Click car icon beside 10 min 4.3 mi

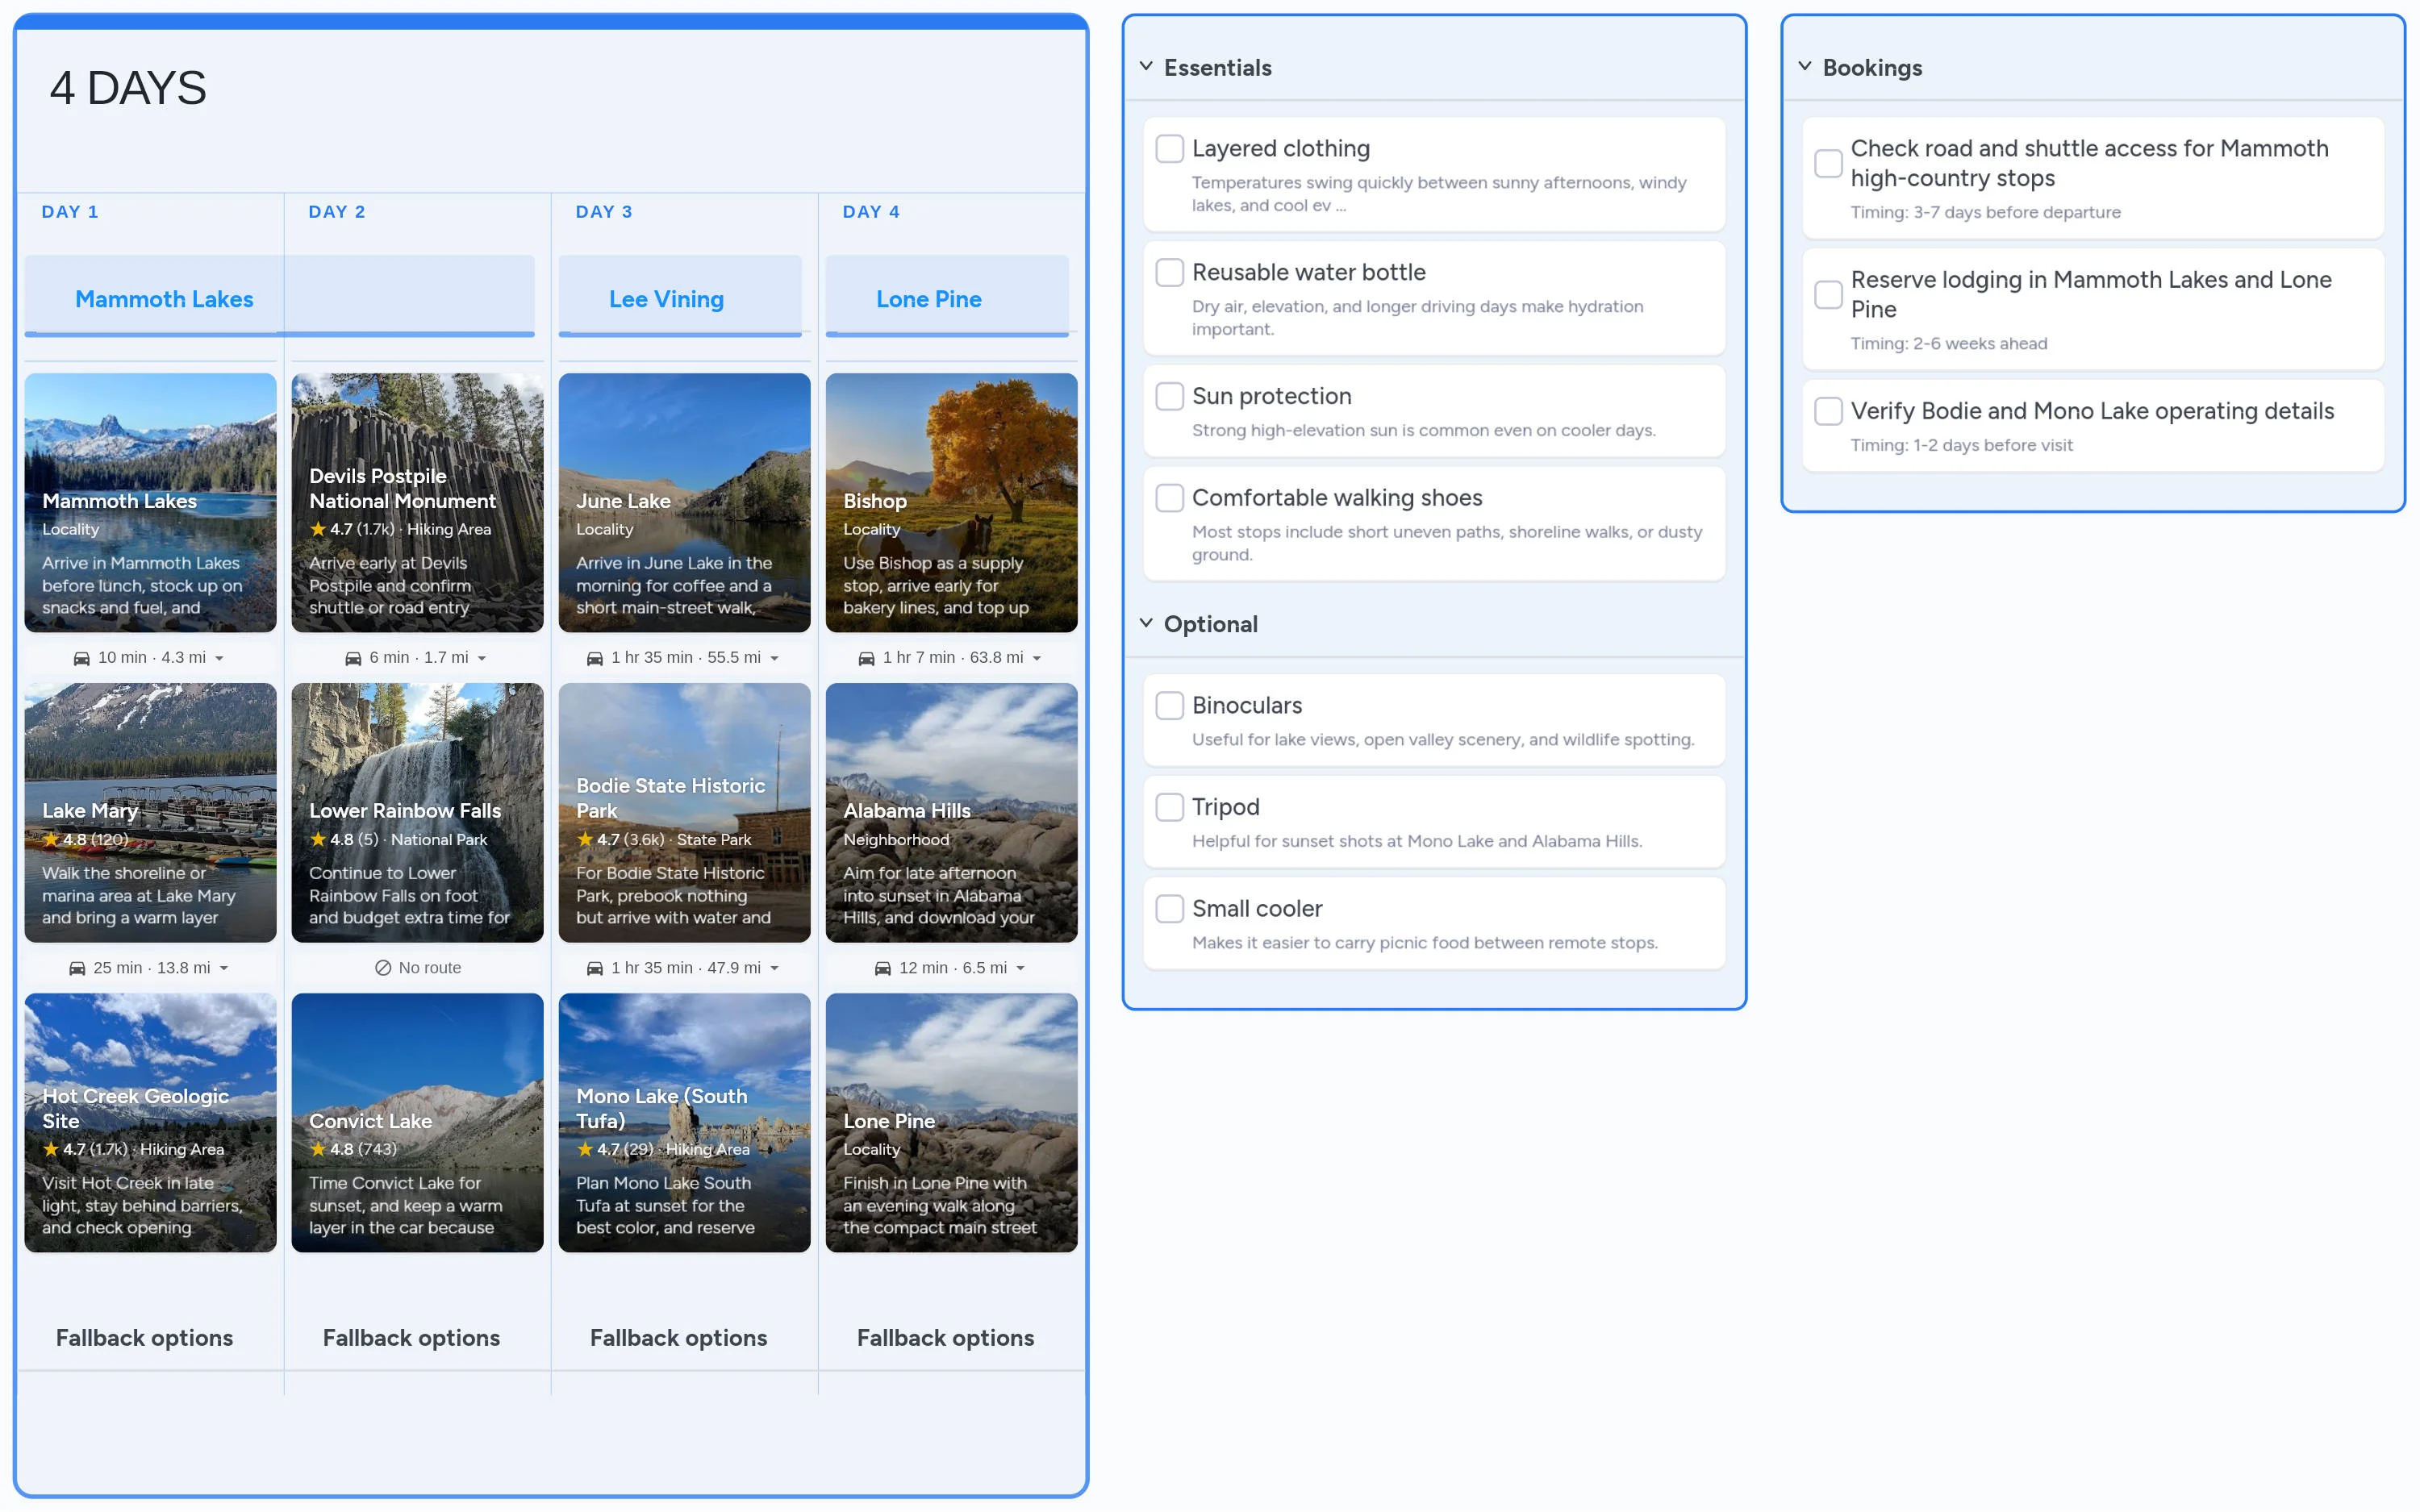click(82, 658)
